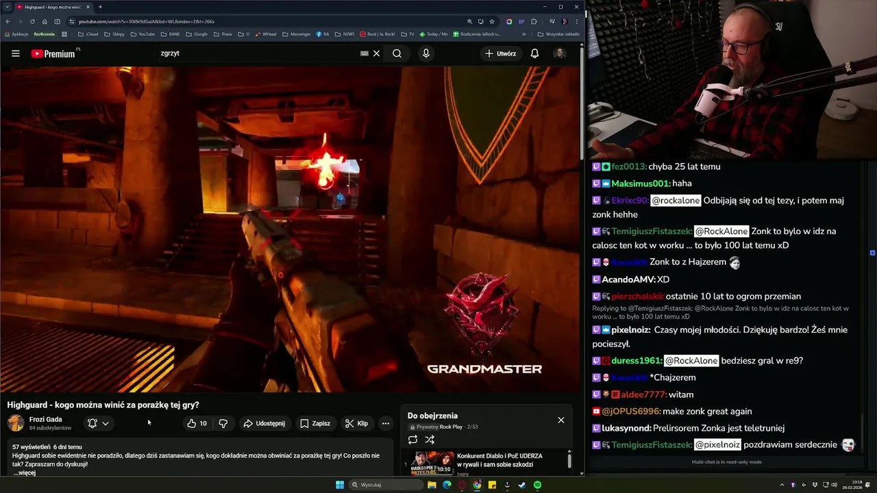Open Chrome from the taskbar
Screen dimensions: 877x493
click(x=477, y=485)
